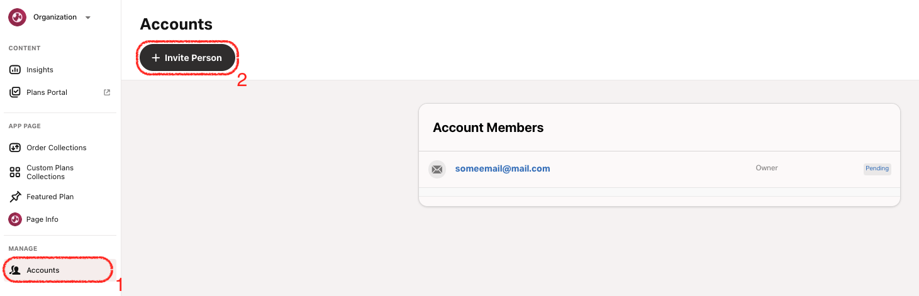Click the Plans Portal external link icon
919x296 pixels.
107,92
